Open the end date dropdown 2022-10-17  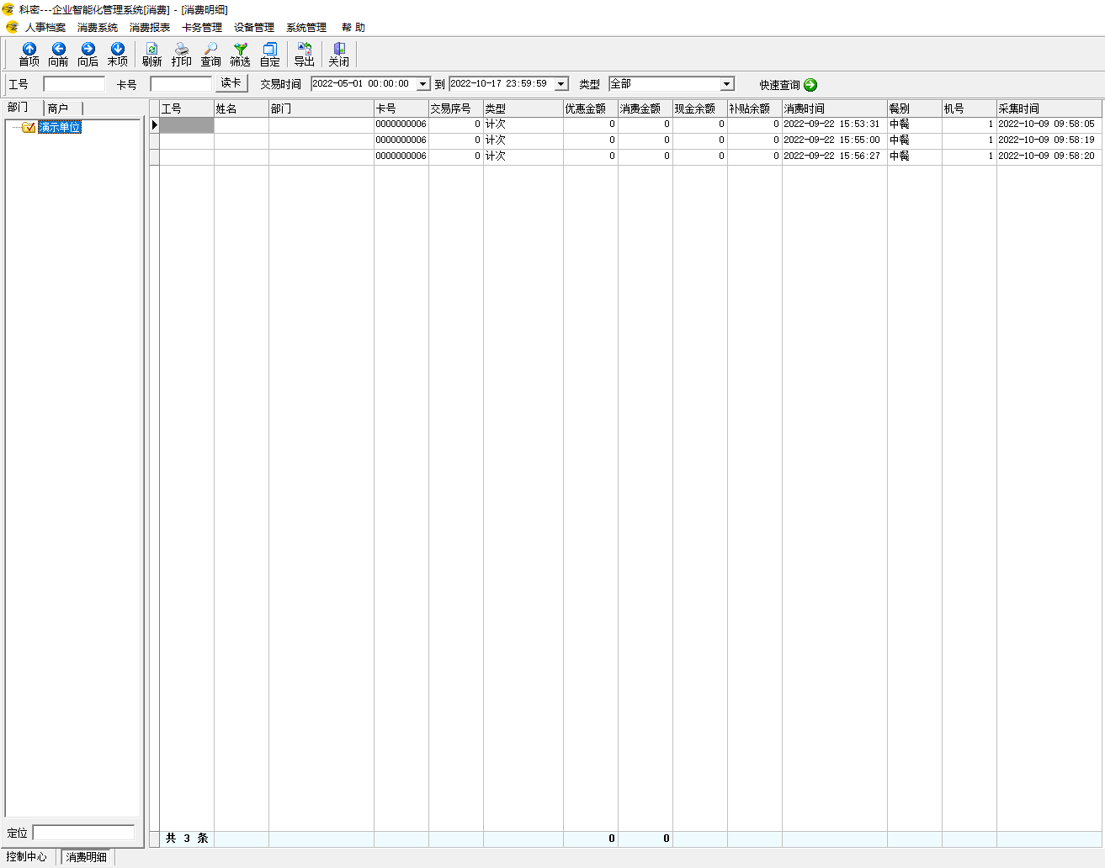click(561, 84)
